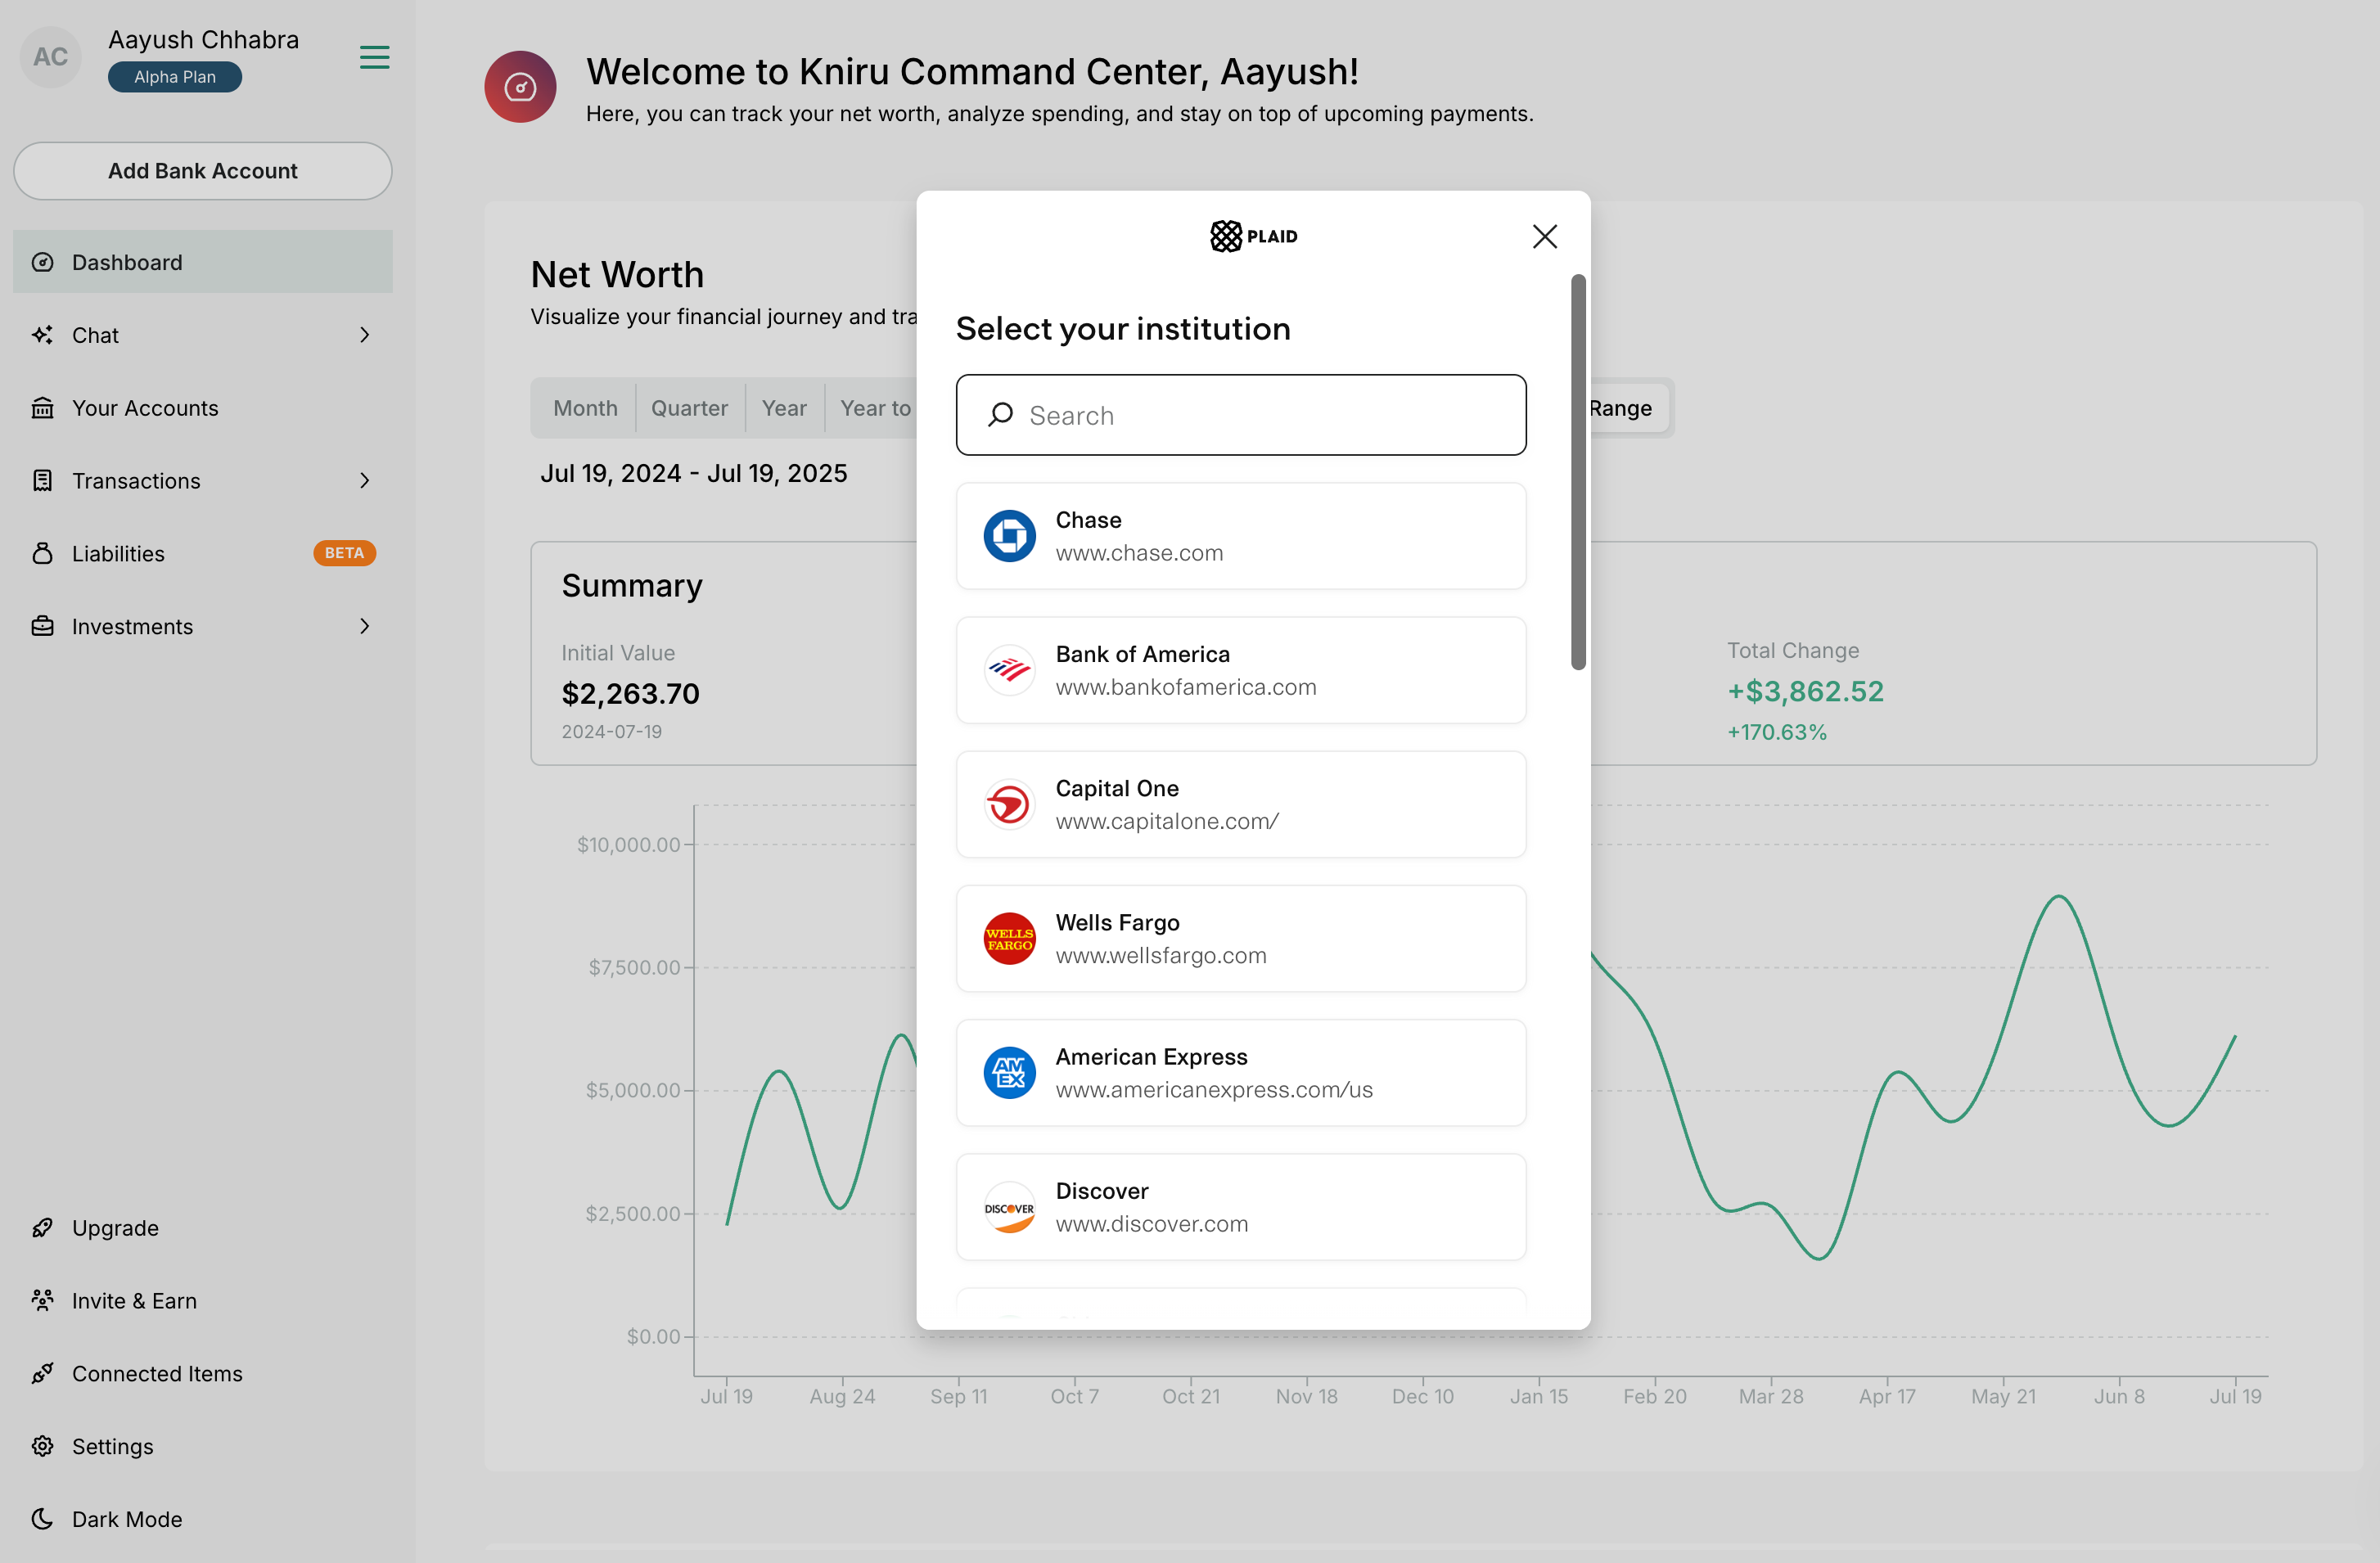The height and width of the screenshot is (1563, 2380).
Task: Pick Discover institution
Action: tap(1241, 1207)
